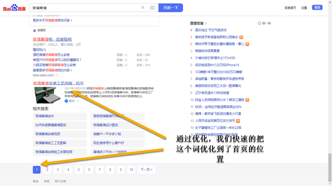Open 玻璃幕墙安装工艺流程 - 知乎 result
This screenshot has height=186, width=332.
58,83
